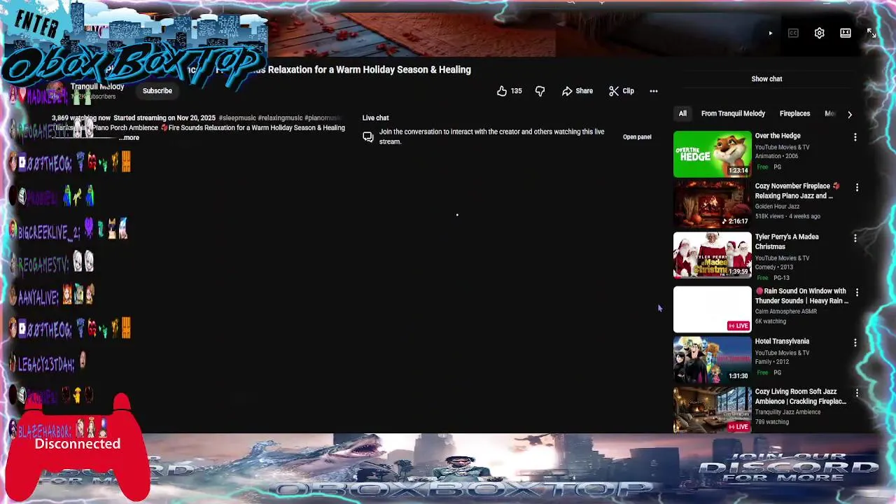Click the 'Golden Hour Jazz' channel name

pos(777,206)
